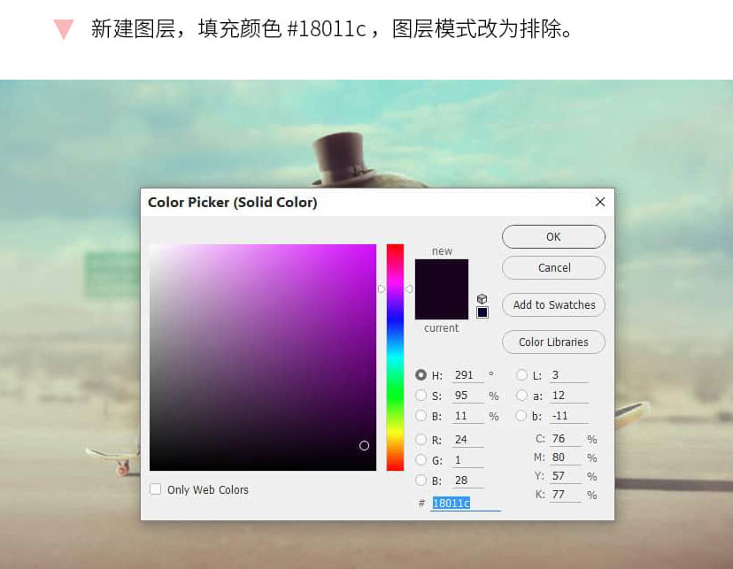This screenshot has height=569, width=733.
Task: Select the S saturation radio button
Action: 421,396
